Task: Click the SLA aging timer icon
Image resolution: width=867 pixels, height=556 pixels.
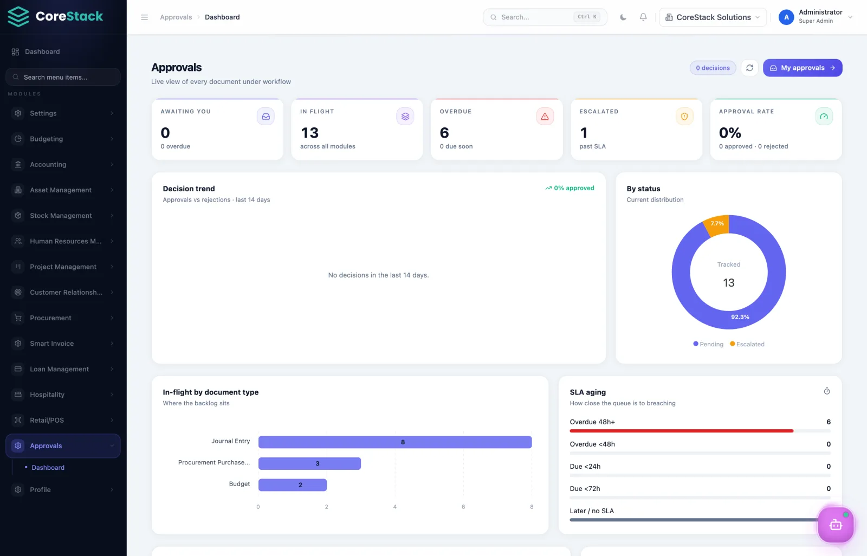Action: coord(827,391)
